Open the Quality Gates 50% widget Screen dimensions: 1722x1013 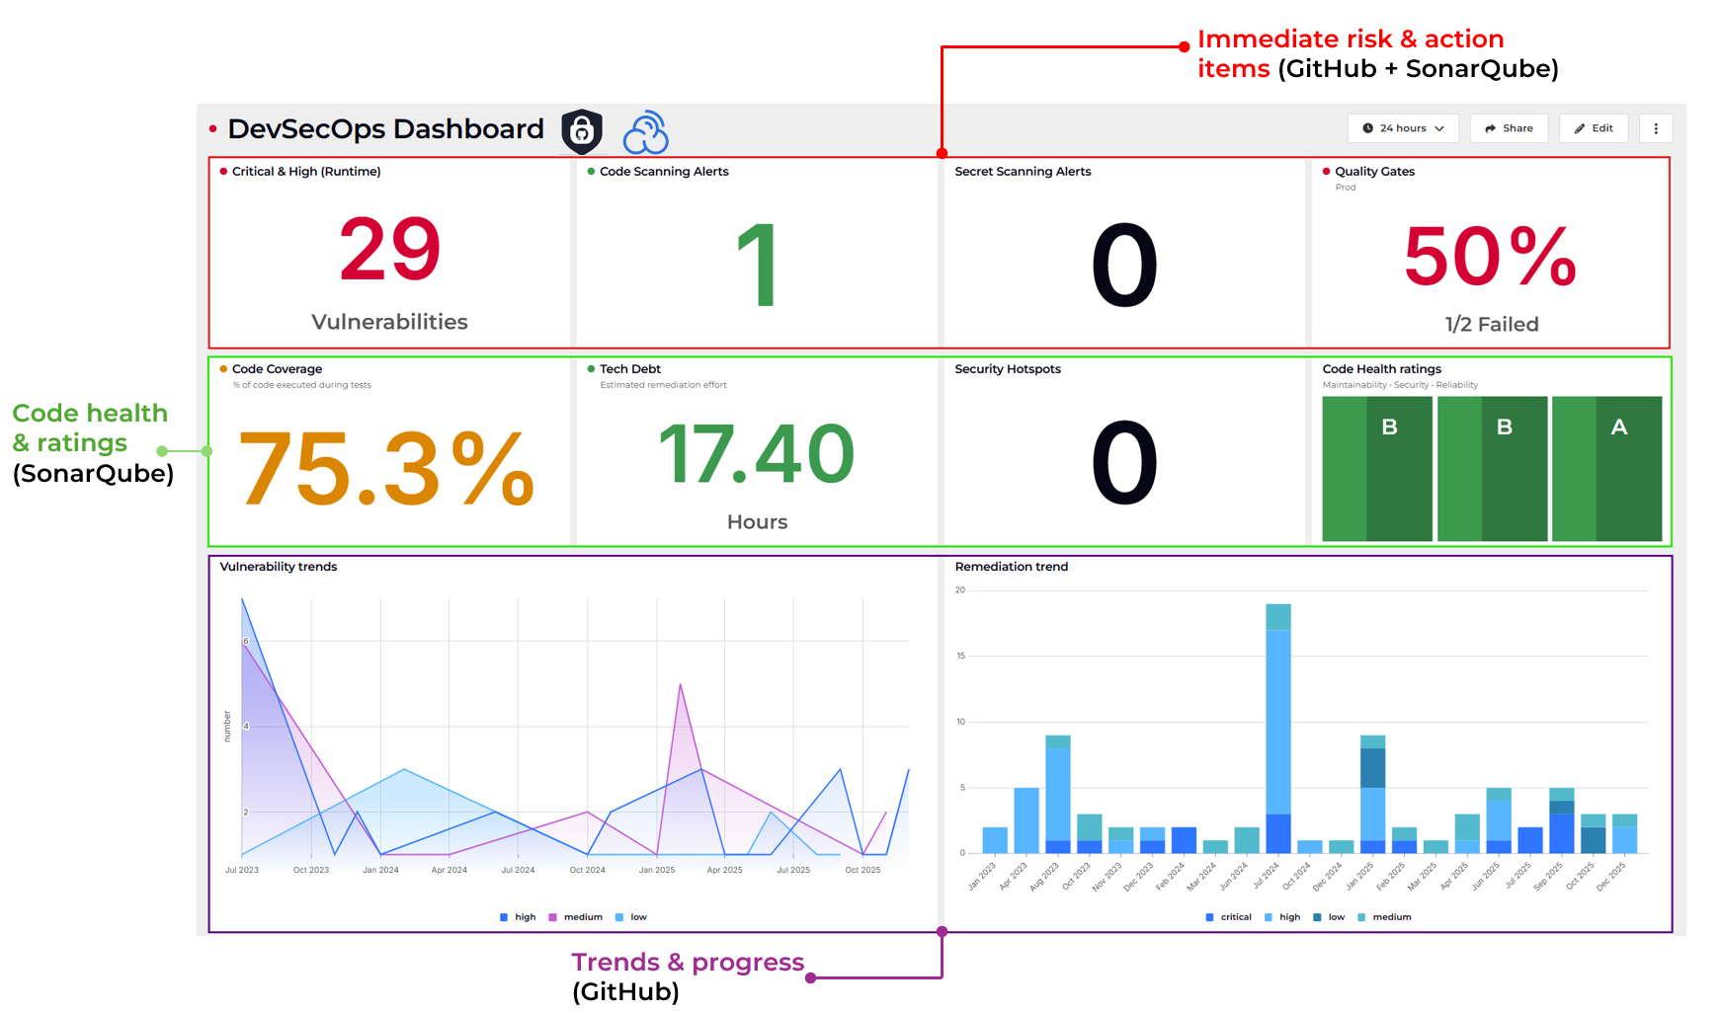click(1490, 253)
